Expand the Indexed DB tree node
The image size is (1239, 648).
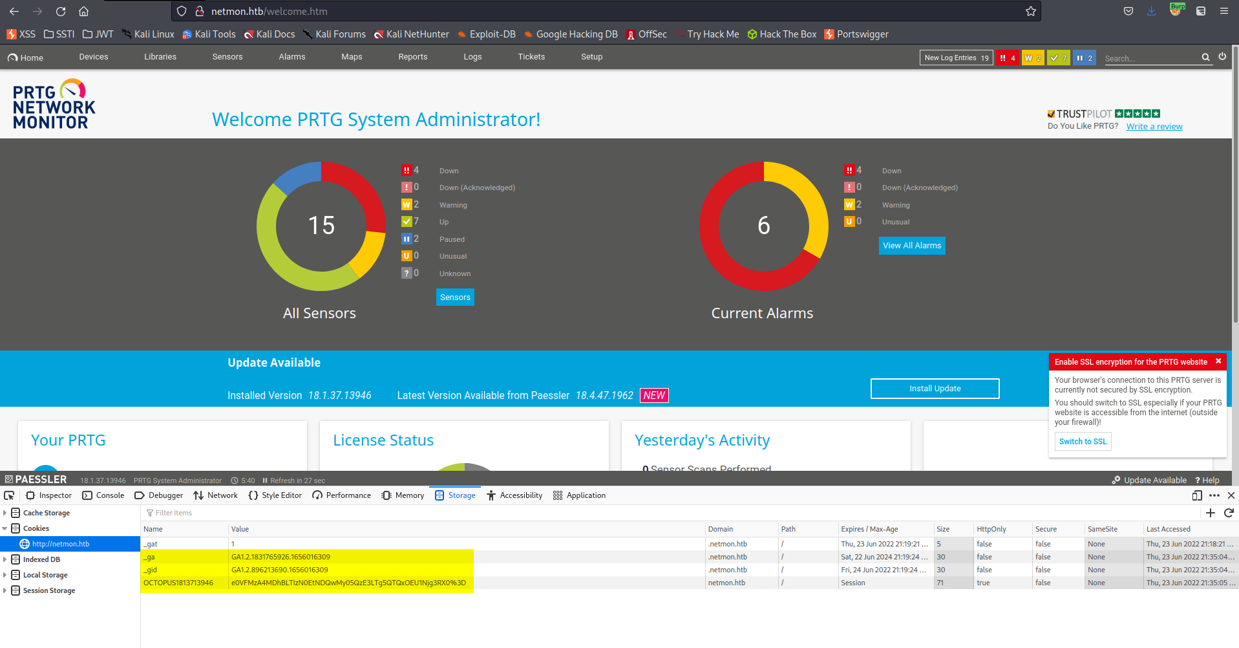5,559
